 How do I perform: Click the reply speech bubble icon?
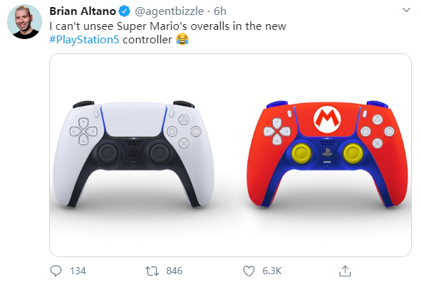click(x=56, y=271)
